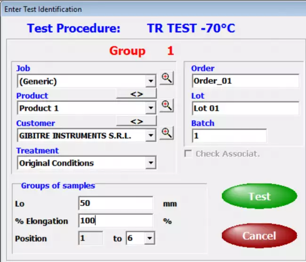Click the red Cancel button
Image resolution: width=306 pixels, height=262 pixels.
(x=259, y=236)
